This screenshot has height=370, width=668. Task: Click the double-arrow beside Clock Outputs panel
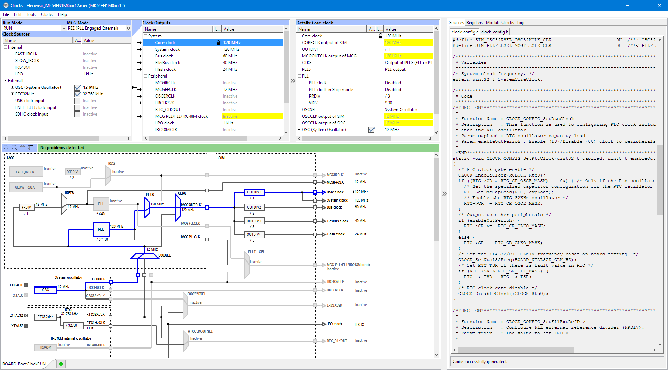point(292,81)
